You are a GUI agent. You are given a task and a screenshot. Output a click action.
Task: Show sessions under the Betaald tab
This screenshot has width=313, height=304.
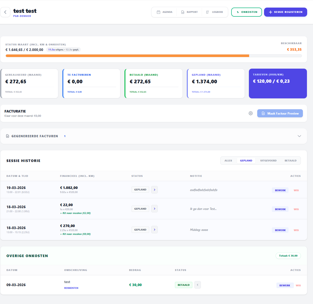[x=290, y=161]
